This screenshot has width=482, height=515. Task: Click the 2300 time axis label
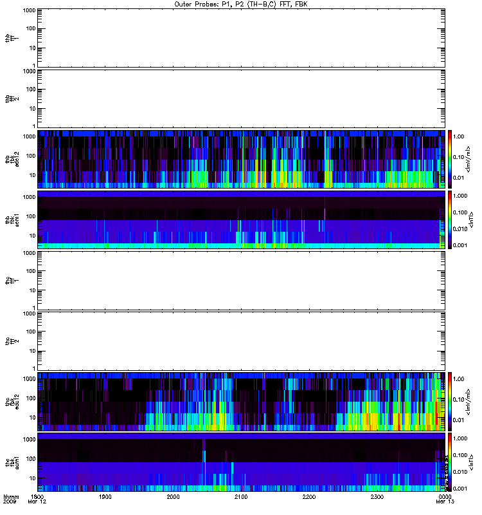377,496
